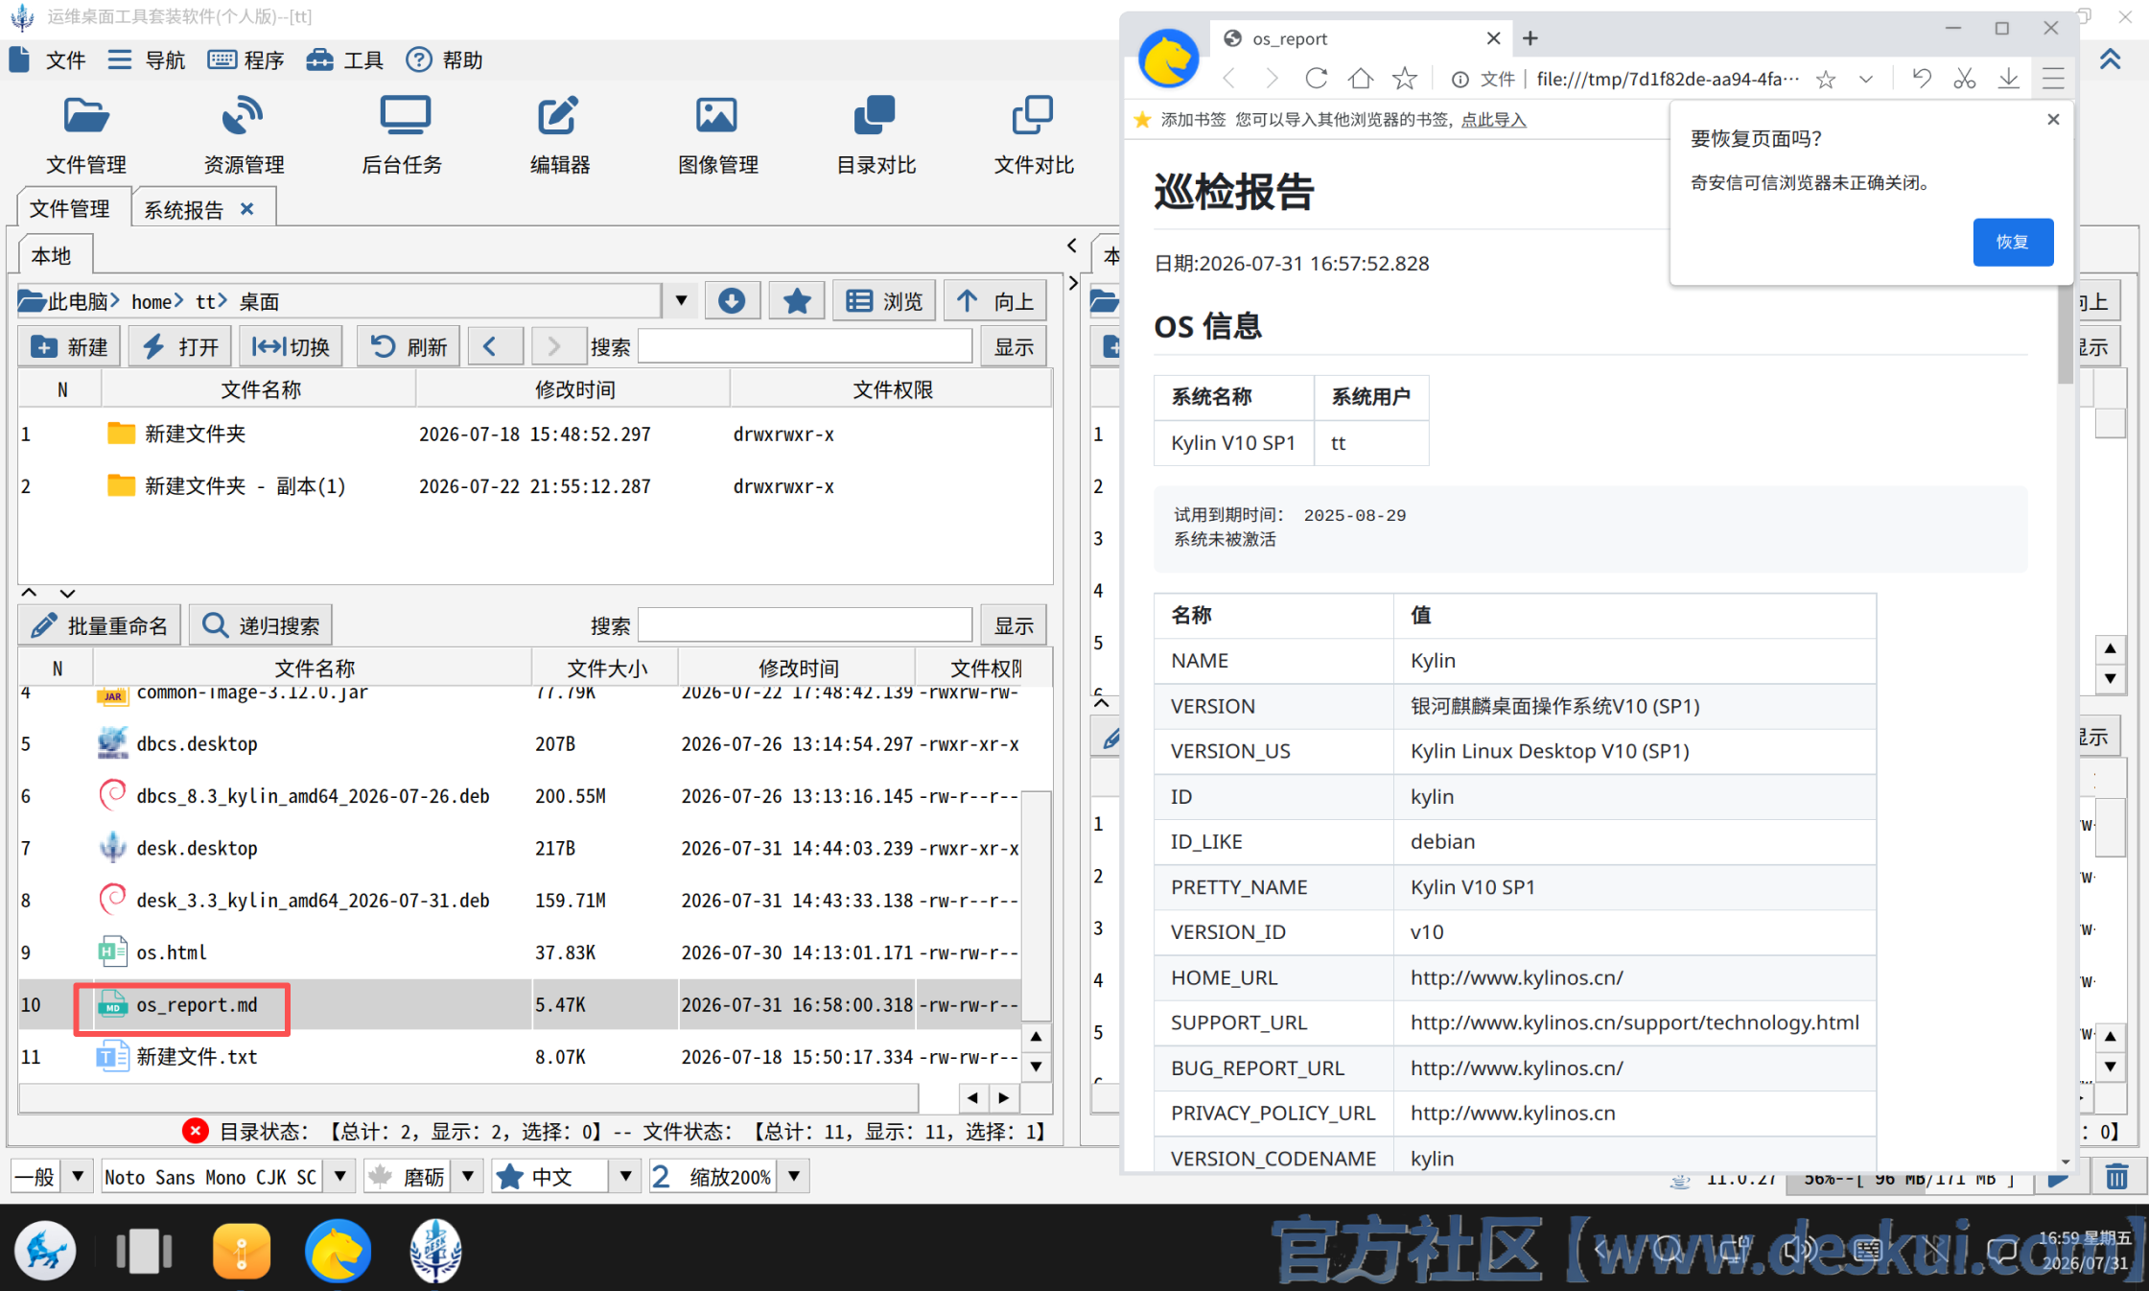Go to the browser home page icon
The image size is (2149, 1291).
coord(1360,79)
